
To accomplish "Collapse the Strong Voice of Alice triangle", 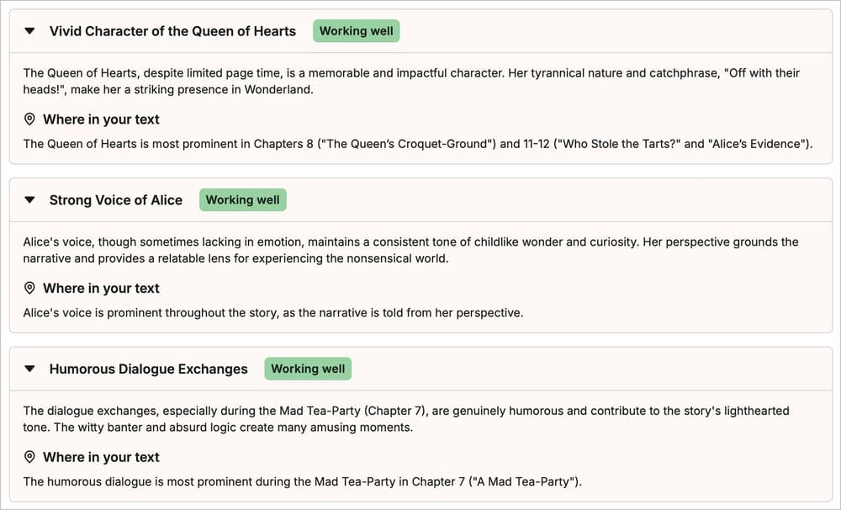I will 30,200.
